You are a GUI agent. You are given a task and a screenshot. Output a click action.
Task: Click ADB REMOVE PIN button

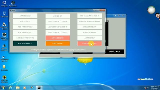[89, 27]
